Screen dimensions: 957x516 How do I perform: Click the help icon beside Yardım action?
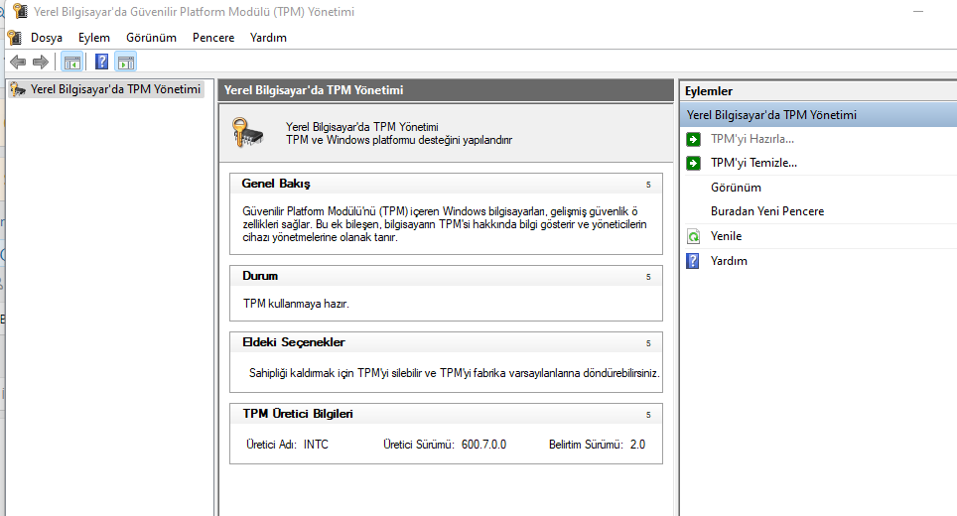click(693, 261)
